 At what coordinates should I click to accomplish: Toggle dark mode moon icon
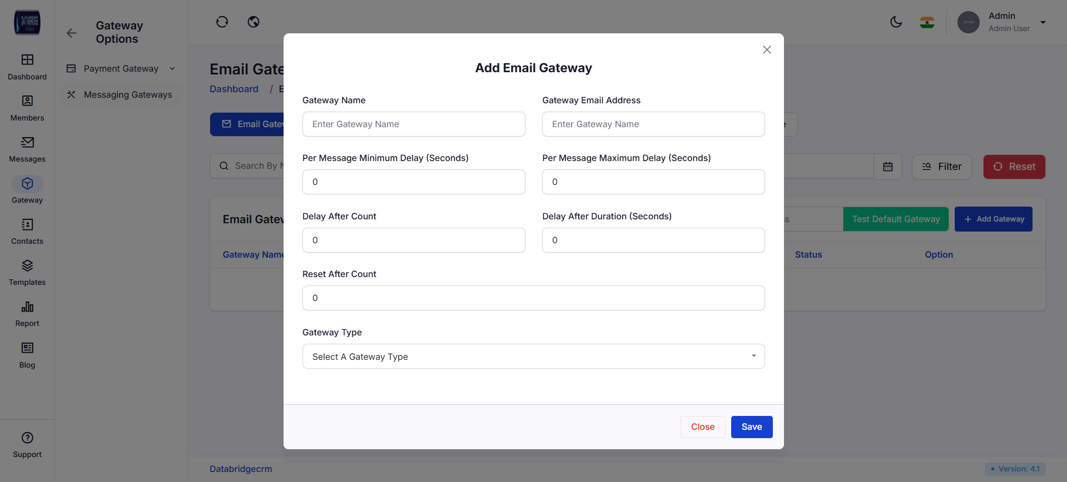(x=896, y=22)
